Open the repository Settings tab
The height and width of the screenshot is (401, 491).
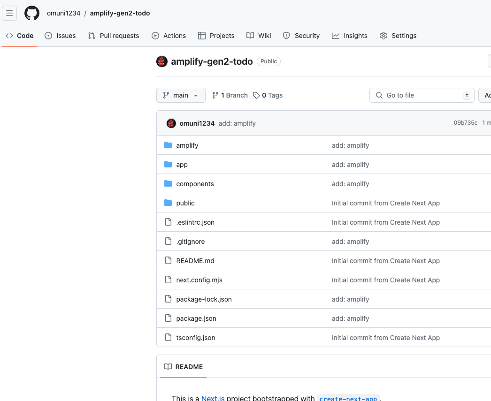click(x=398, y=36)
